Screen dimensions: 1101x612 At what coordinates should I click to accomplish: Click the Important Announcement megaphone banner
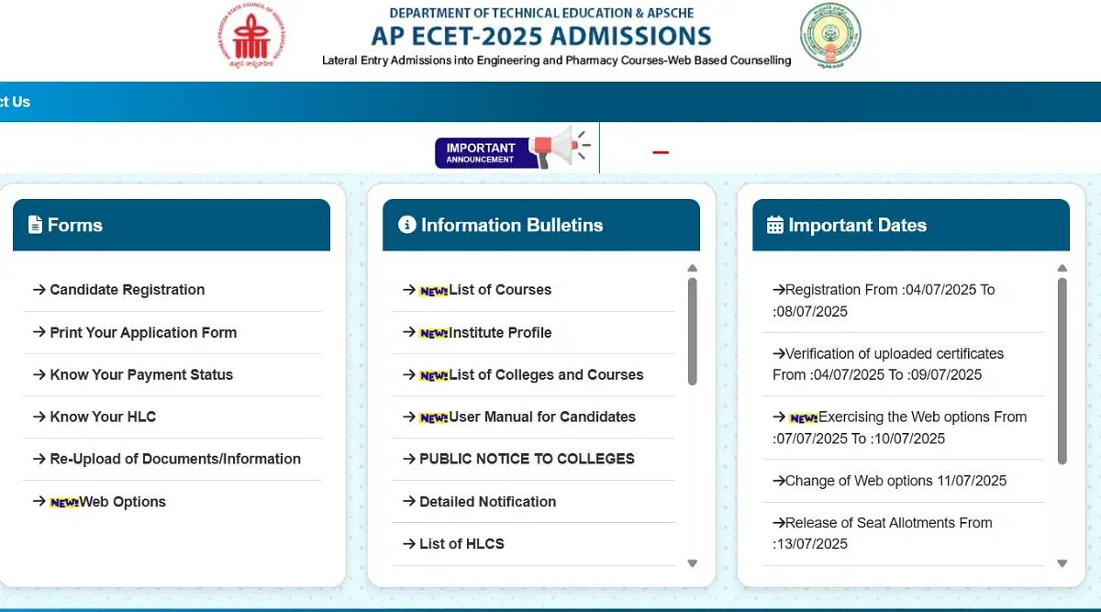coord(514,149)
